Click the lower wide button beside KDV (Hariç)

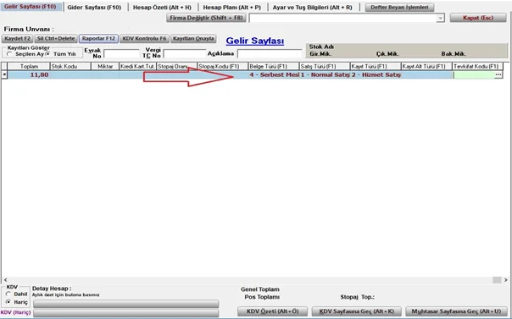click(125, 313)
